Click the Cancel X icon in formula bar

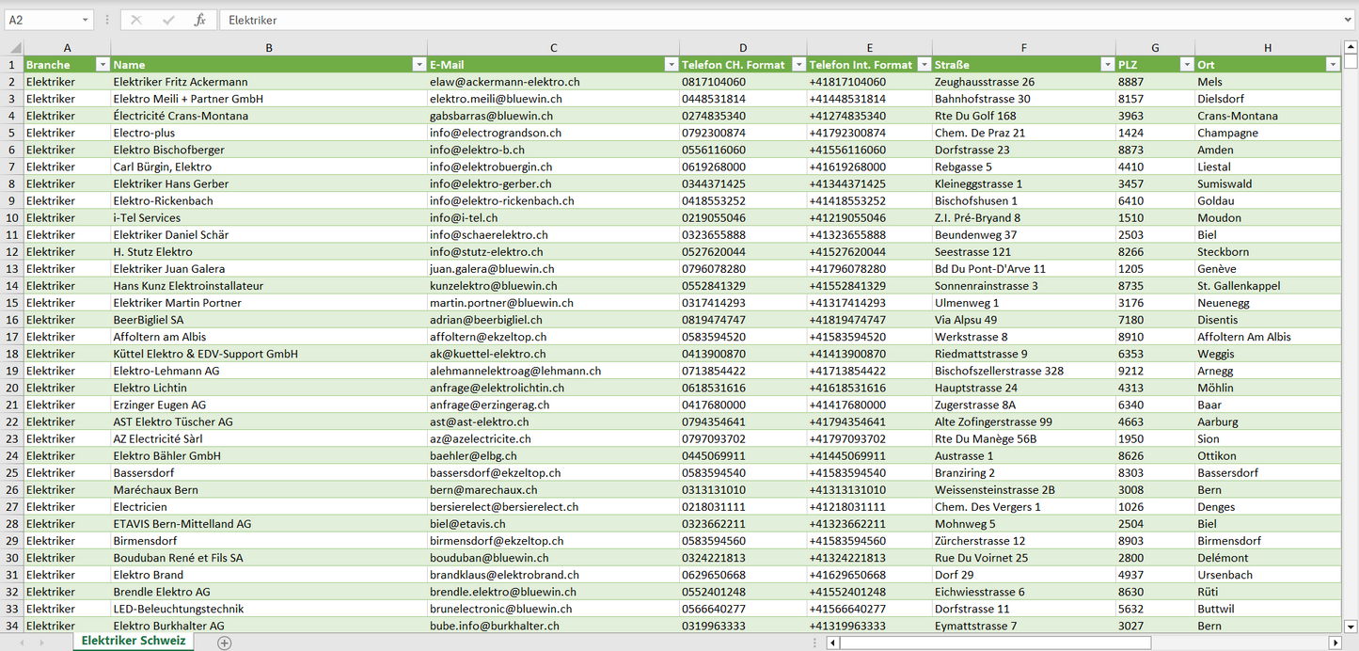136,20
